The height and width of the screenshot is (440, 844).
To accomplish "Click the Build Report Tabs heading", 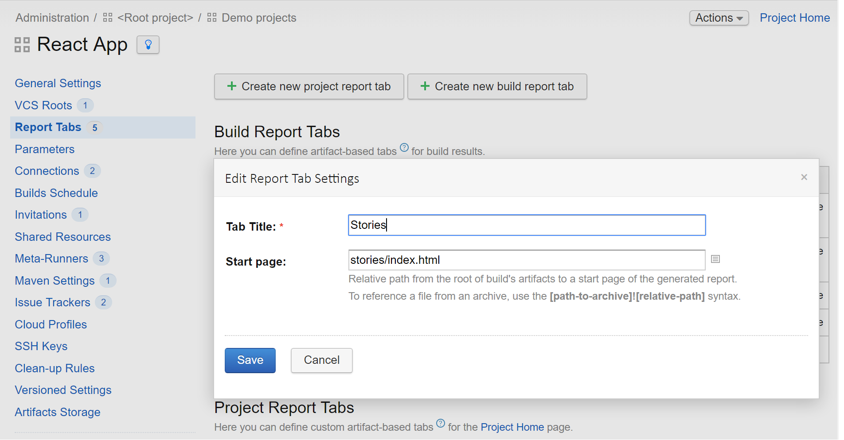I will (277, 132).
